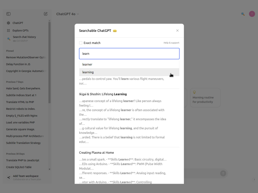Open the ChatGPT 4o model dropdown
The height and width of the screenshot is (193, 258).
pyautogui.click(x=68, y=14)
